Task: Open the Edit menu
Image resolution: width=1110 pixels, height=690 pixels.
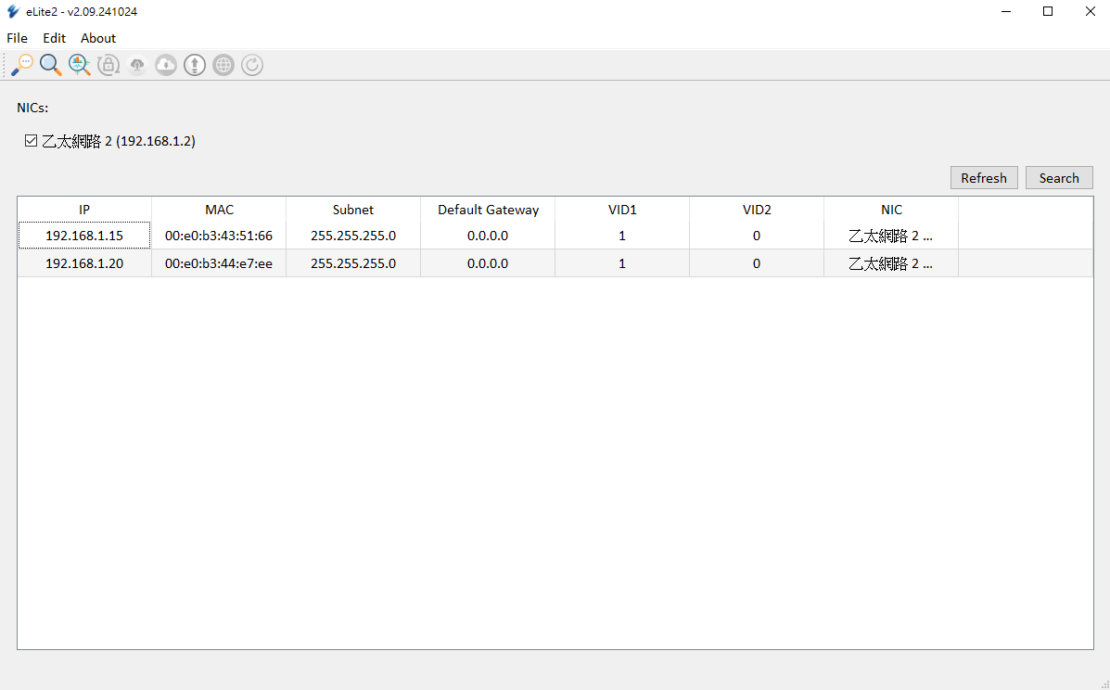Action: coord(54,38)
